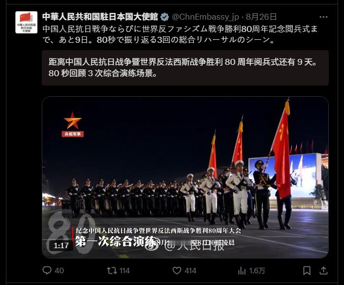Click the 1:17 video duration badge

pos(61,245)
